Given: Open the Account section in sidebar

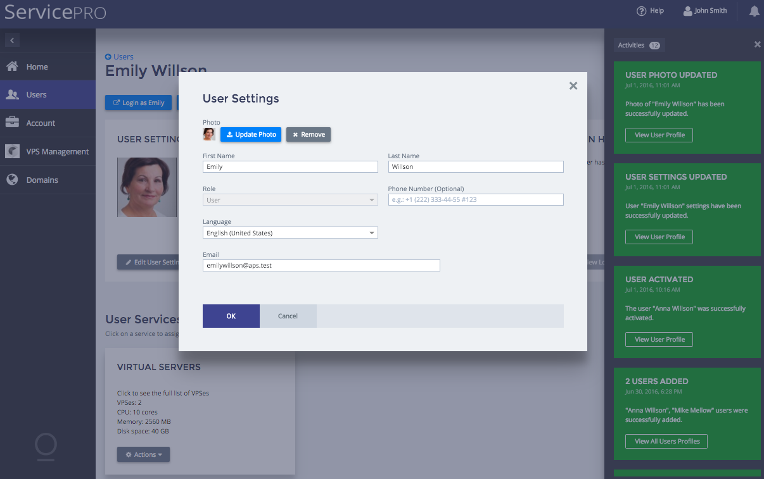Looking at the screenshot, I should [x=41, y=123].
